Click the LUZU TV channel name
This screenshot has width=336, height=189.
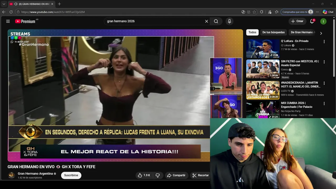[286, 91]
